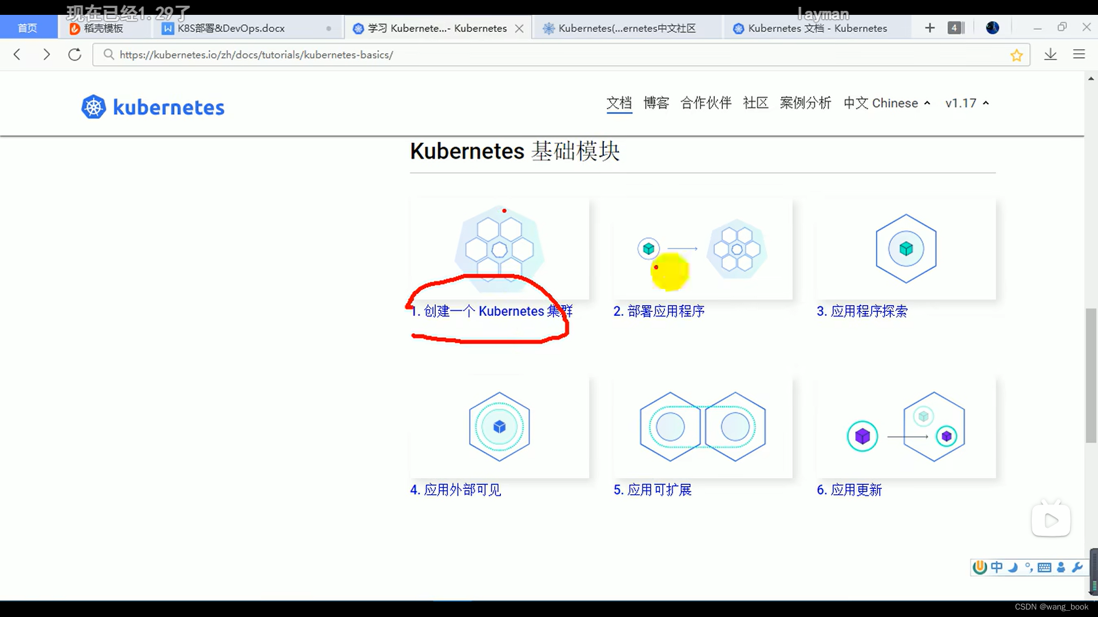Toggle the punctuation icon in IME bar
This screenshot has width=1098, height=617.
[x=1028, y=567]
